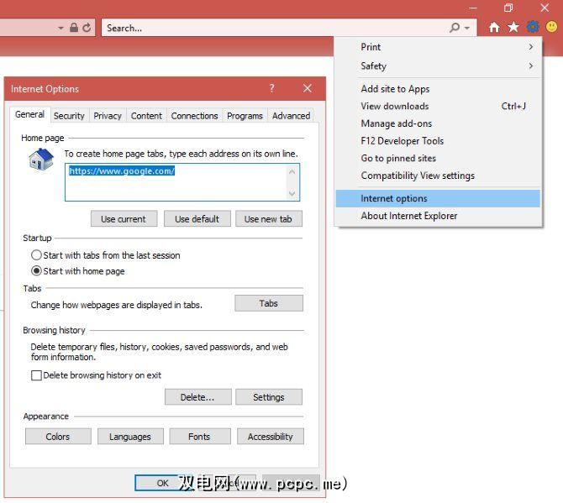563x503 pixels.
Task: Open the Colors appearance button
Action: coord(58,437)
